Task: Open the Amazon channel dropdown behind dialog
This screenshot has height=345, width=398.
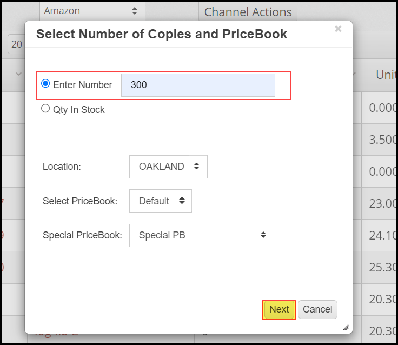Action: tap(92, 11)
